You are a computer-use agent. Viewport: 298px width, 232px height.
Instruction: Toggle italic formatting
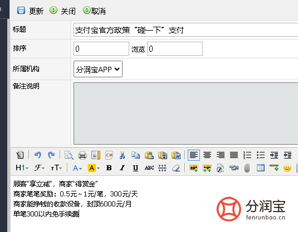point(122,168)
